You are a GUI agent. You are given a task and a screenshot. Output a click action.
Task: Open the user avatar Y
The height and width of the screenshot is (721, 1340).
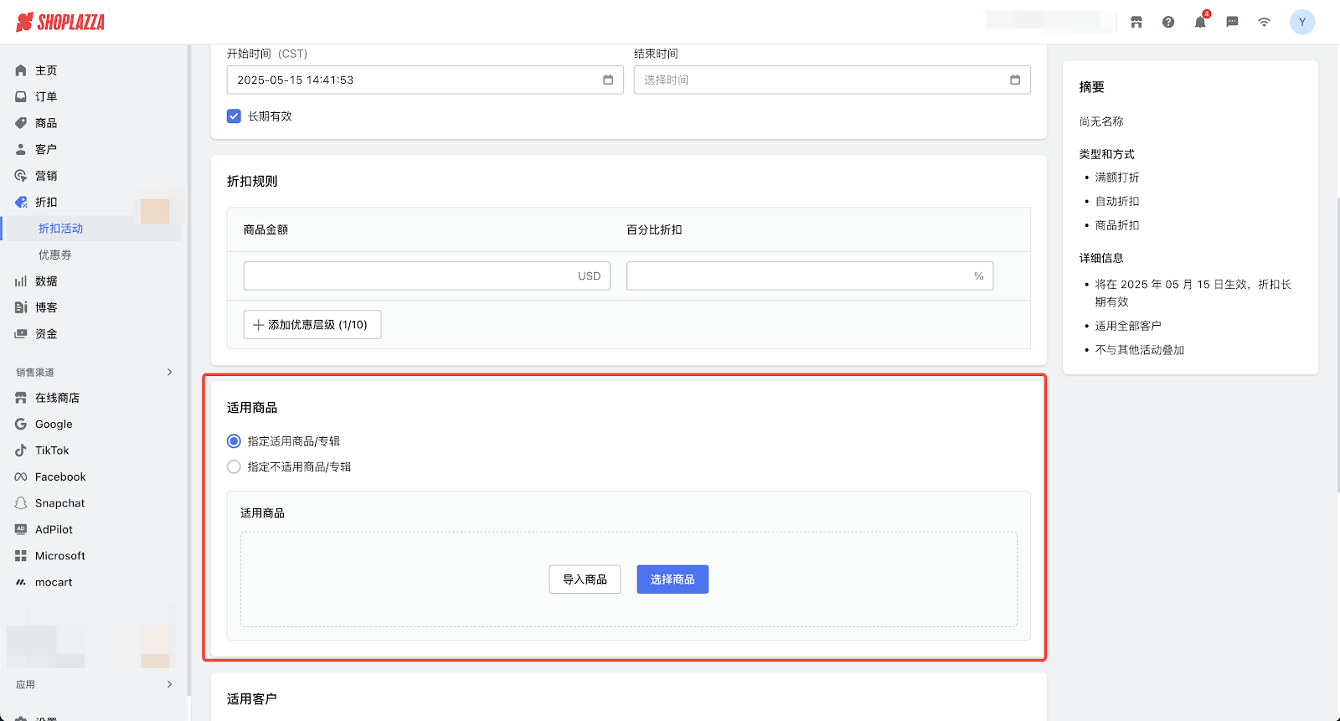point(1301,23)
